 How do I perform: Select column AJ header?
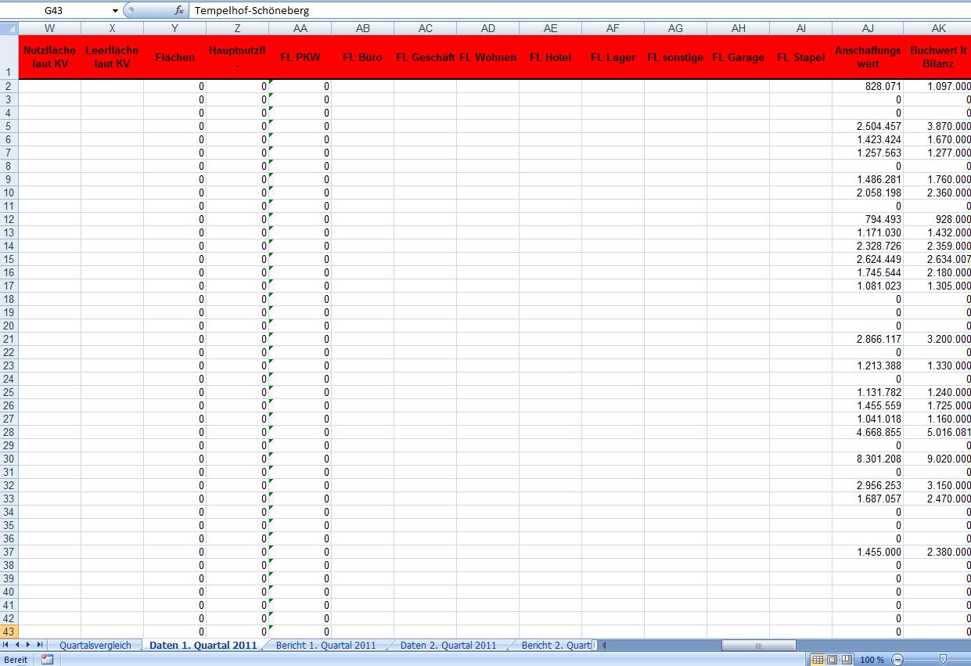[868, 28]
